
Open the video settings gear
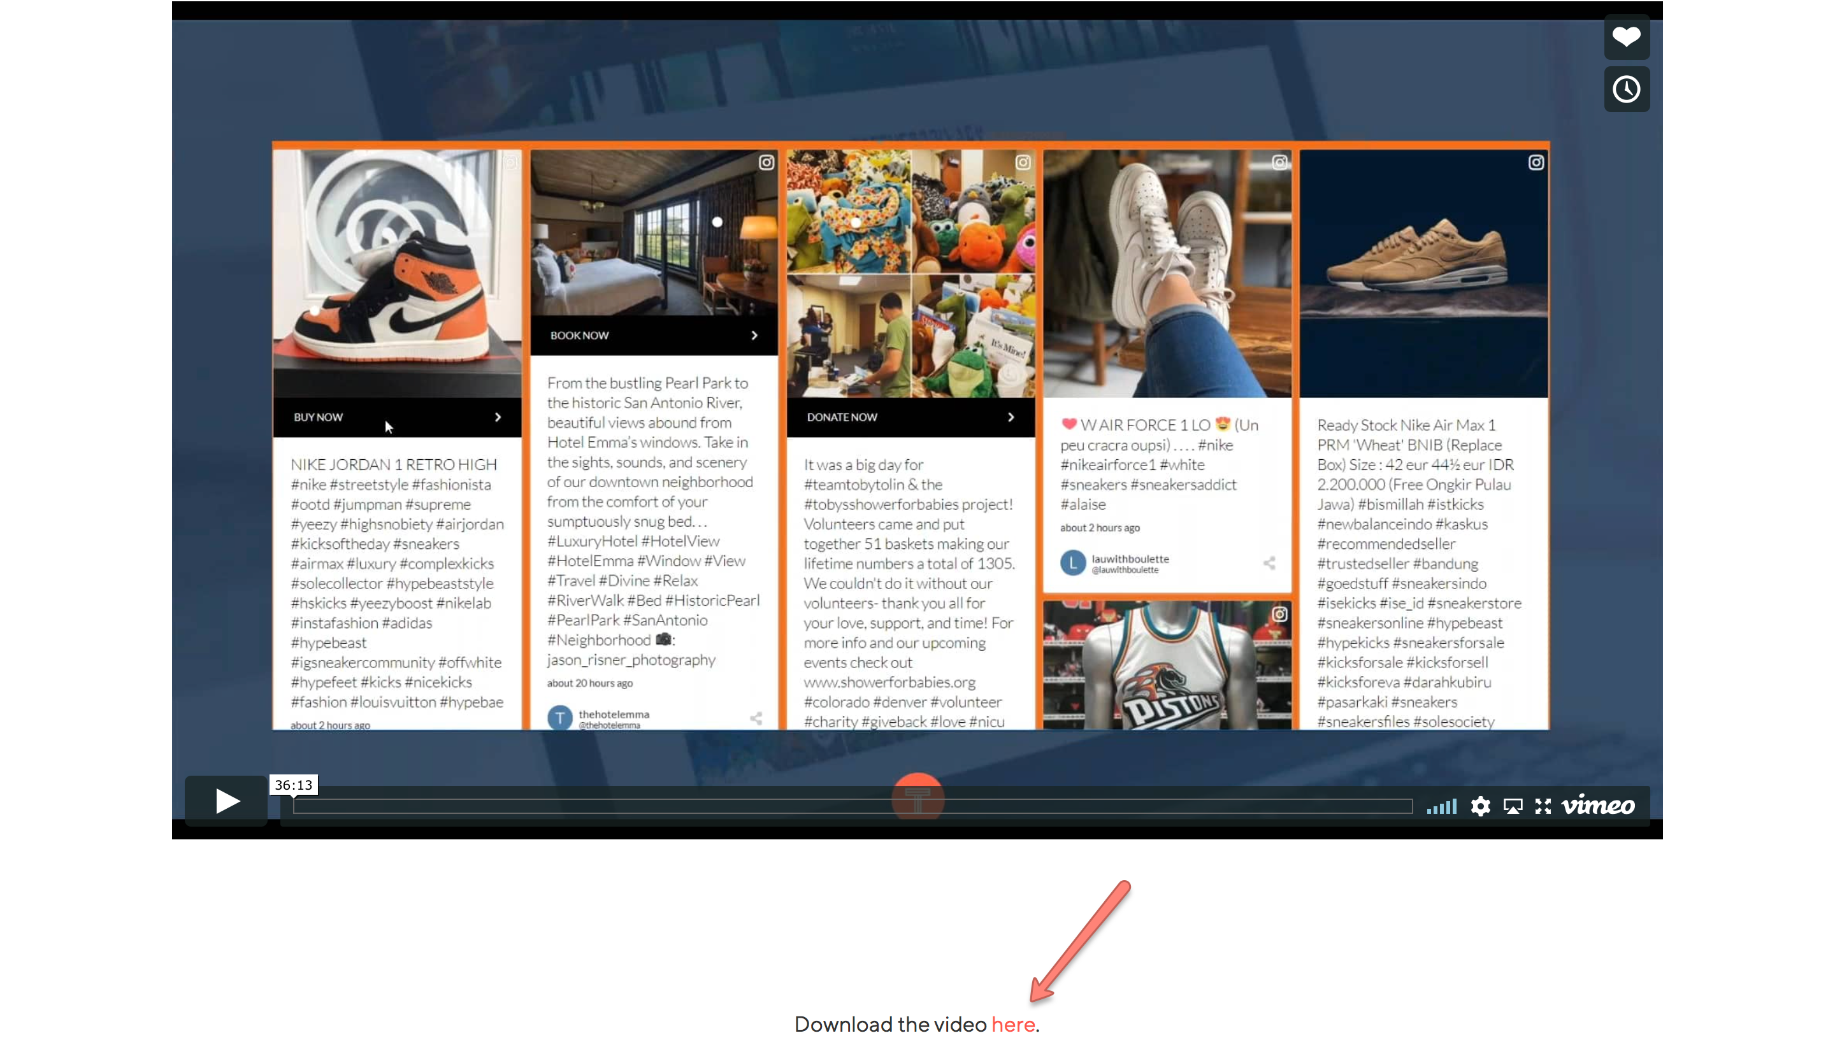coord(1479,806)
